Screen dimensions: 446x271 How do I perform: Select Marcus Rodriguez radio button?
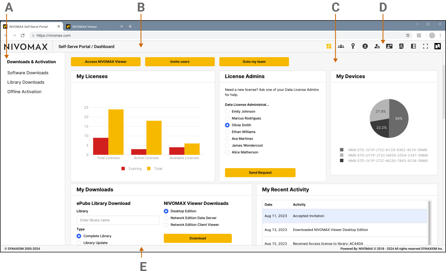point(227,118)
